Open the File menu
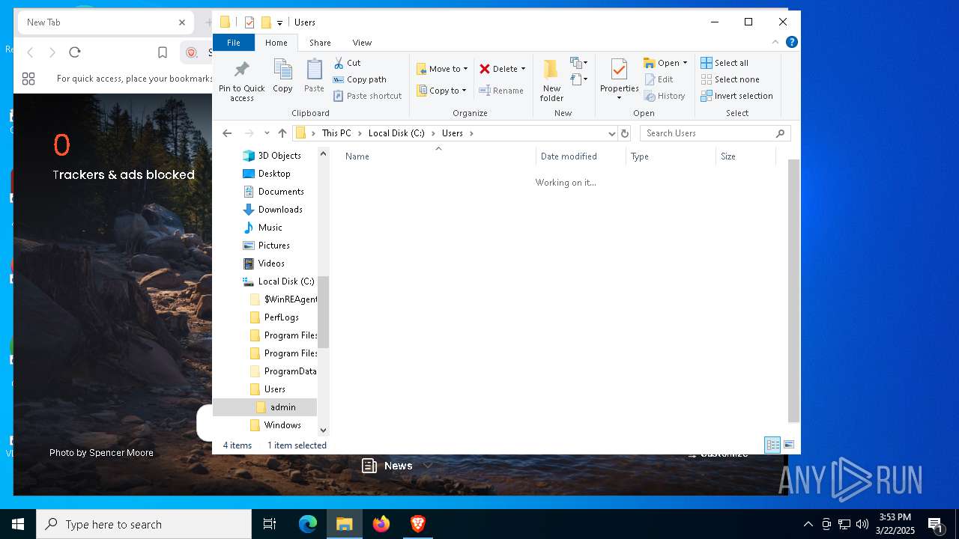The width and height of the screenshot is (959, 539). tap(234, 43)
